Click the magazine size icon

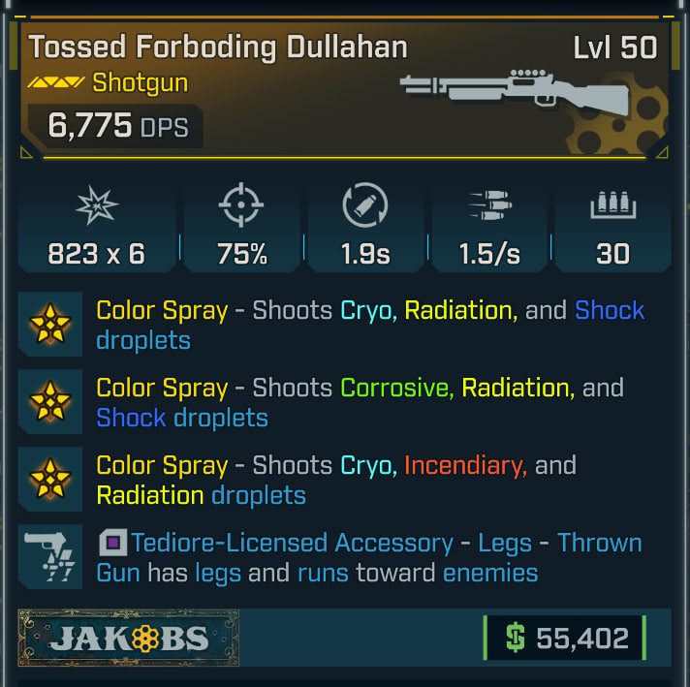(x=612, y=206)
